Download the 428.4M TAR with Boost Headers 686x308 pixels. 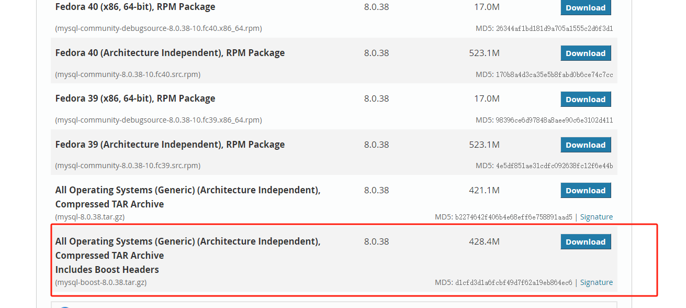point(586,241)
